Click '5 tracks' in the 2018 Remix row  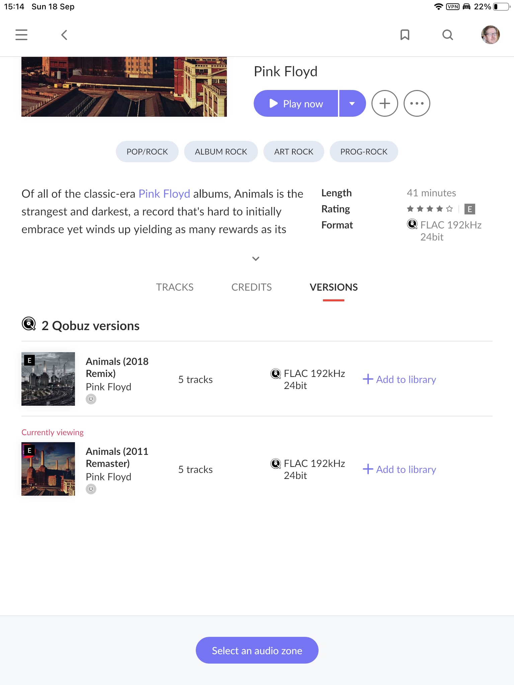[195, 379]
